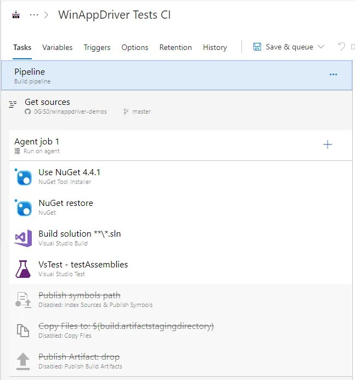
Task: Click the VsTest flask icon
Action: (x=23, y=269)
